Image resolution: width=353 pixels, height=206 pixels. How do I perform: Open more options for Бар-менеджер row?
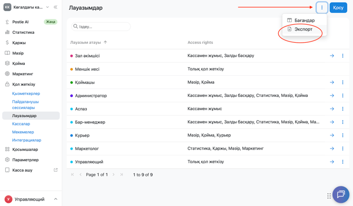coord(342,122)
